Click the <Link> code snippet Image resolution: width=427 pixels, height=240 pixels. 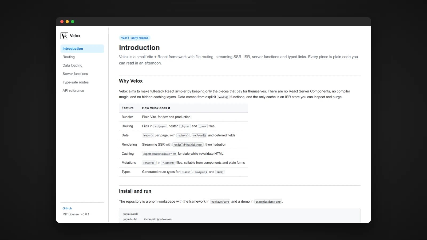pos(186,172)
